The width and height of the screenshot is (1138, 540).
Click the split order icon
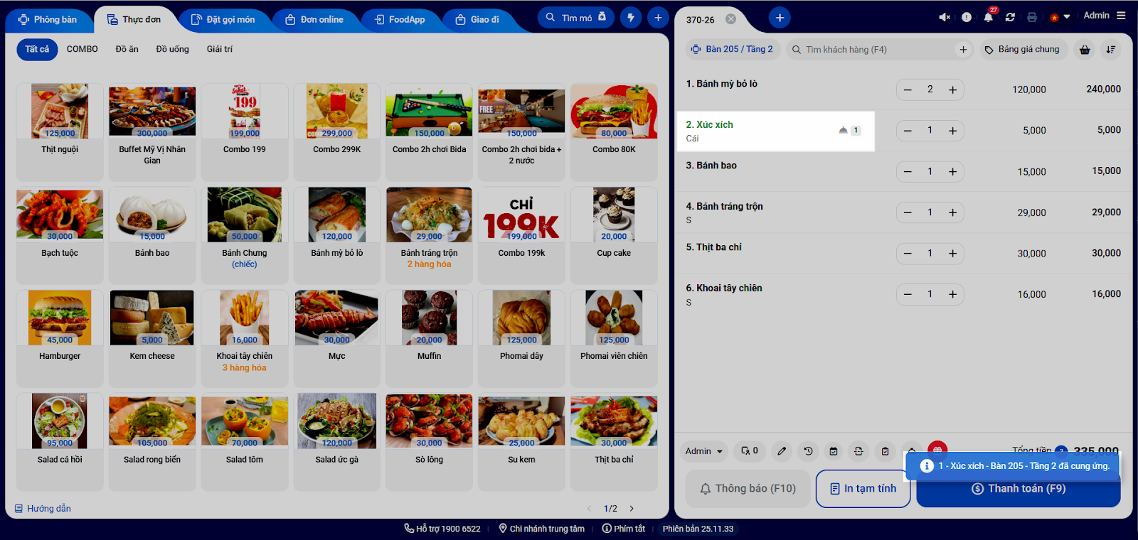click(x=858, y=451)
